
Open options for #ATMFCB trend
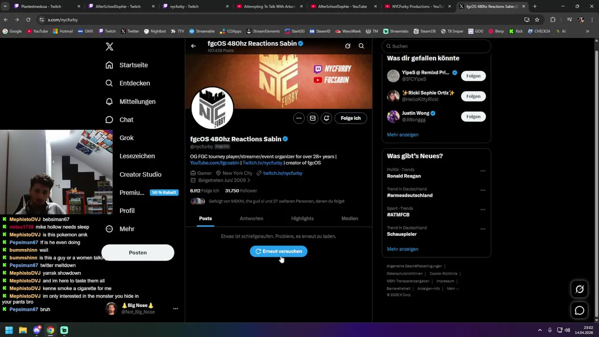(482, 210)
